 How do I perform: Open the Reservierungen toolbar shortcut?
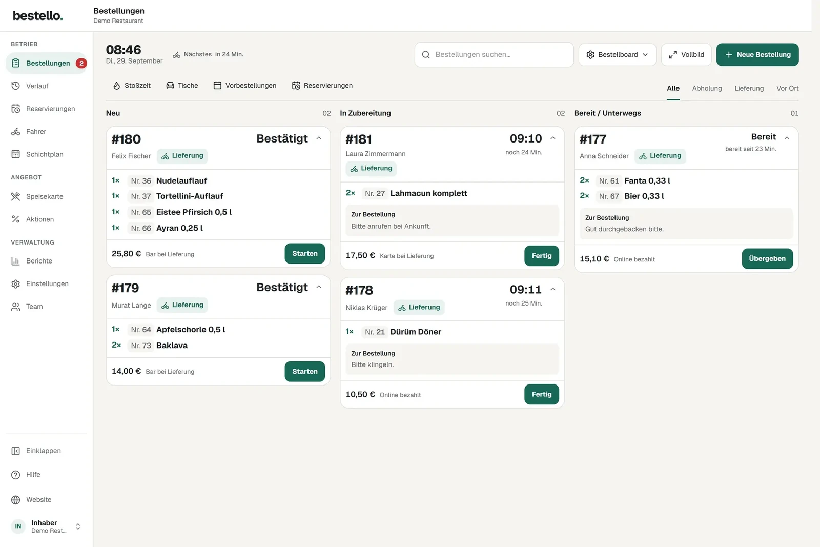[x=322, y=86]
